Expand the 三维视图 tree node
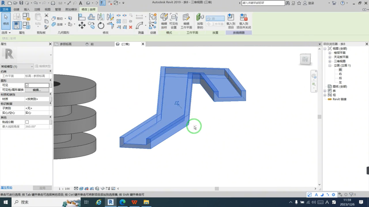The width and height of the screenshot is (369, 207). point(330,61)
